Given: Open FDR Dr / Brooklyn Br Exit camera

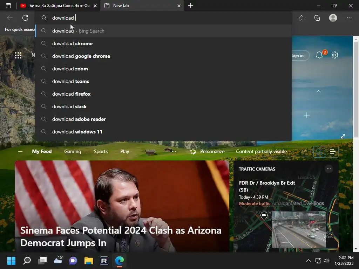Looking at the screenshot, I should pyautogui.click(x=267, y=186).
